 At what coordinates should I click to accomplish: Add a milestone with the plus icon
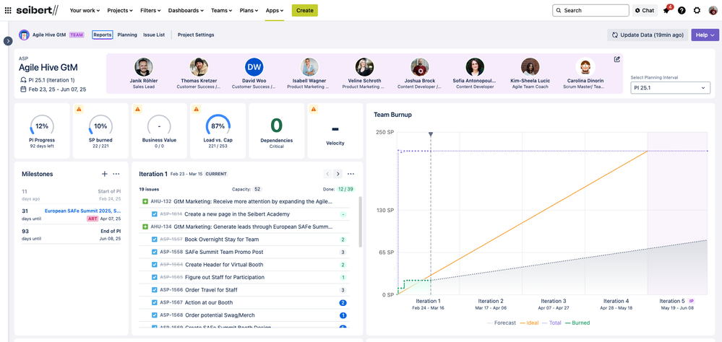tap(105, 174)
